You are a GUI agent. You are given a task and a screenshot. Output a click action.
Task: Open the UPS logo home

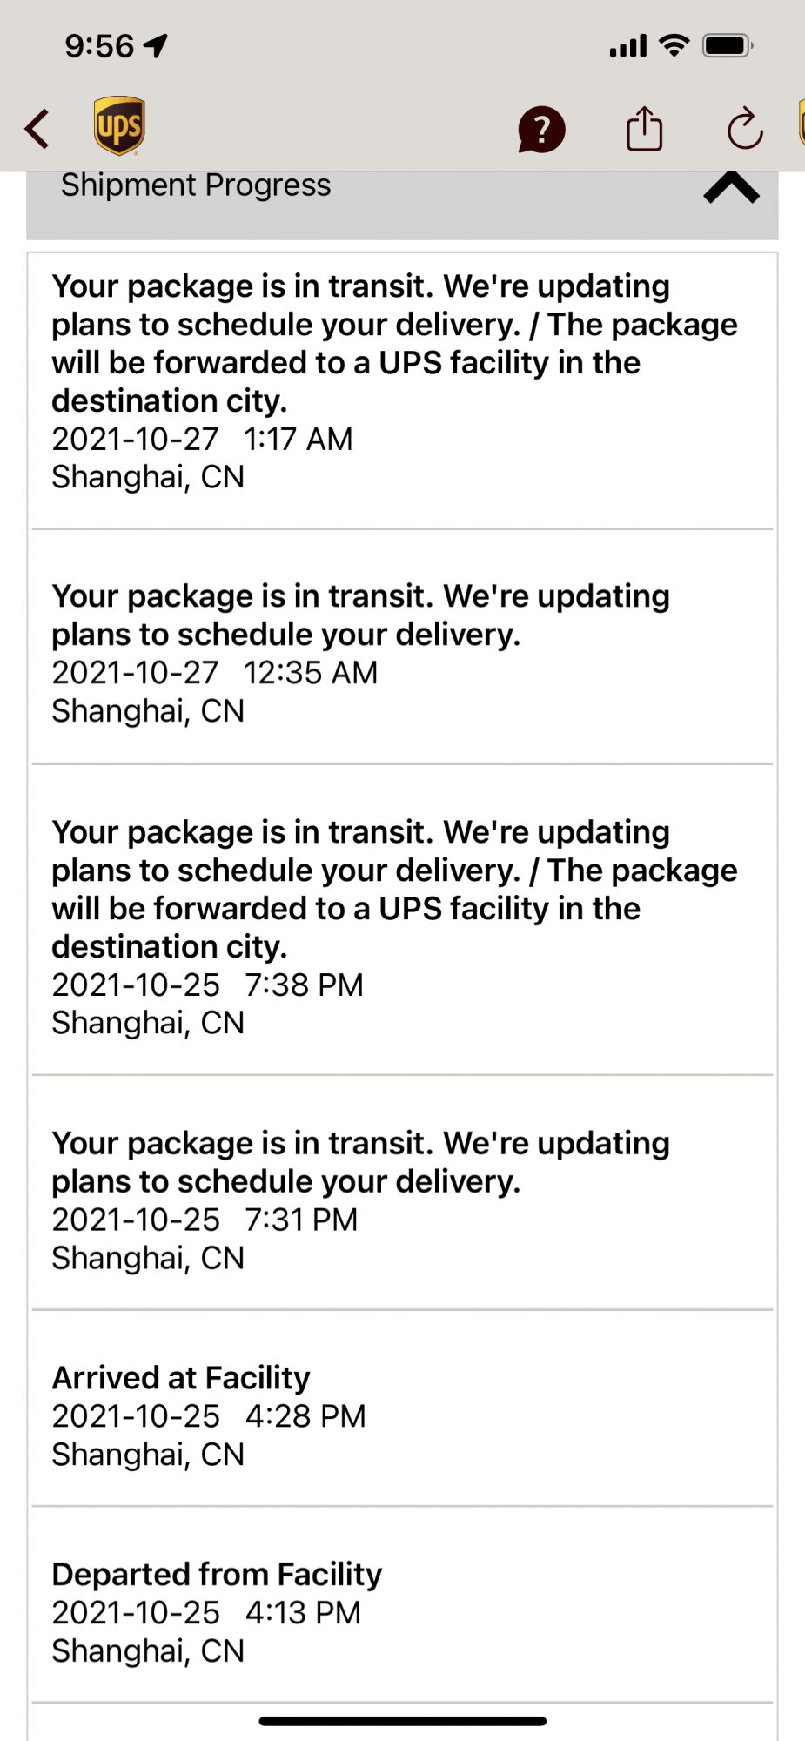(x=119, y=126)
